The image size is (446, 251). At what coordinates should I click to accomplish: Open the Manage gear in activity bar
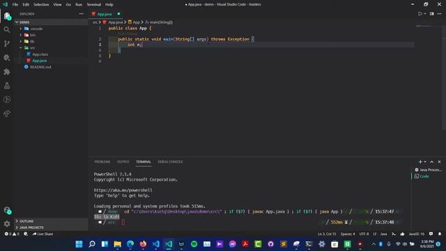click(7, 224)
